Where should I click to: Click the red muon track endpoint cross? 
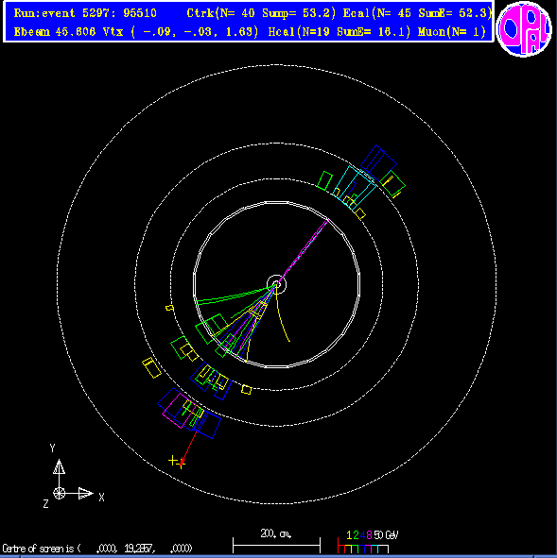182,464
